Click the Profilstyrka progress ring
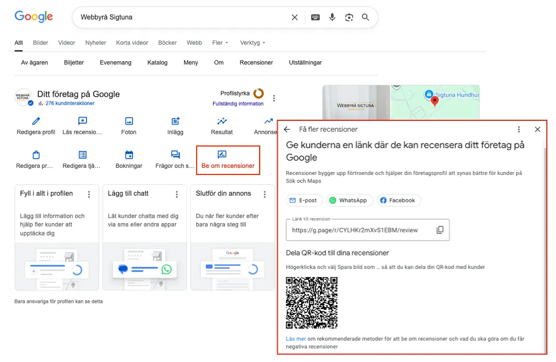The height and width of the screenshot is (362, 556). tap(259, 94)
